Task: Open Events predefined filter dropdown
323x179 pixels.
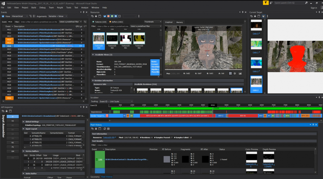Action: click(70, 22)
